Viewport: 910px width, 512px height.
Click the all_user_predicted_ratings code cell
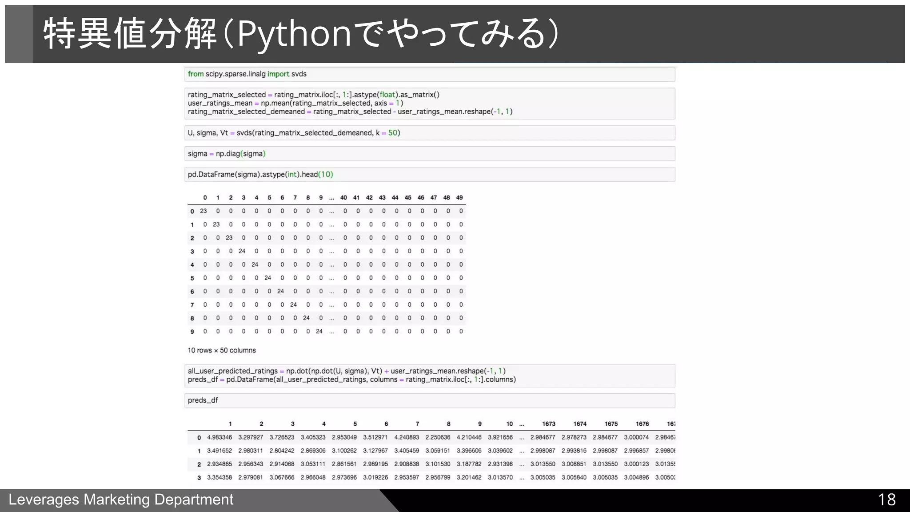point(430,376)
